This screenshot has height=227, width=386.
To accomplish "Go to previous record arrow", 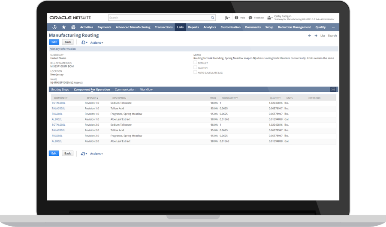I will pyautogui.click(x=309, y=36).
